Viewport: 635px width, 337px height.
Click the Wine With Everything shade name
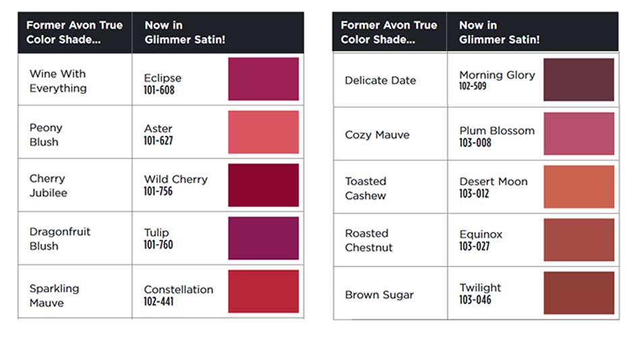click(x=58, y=81)
